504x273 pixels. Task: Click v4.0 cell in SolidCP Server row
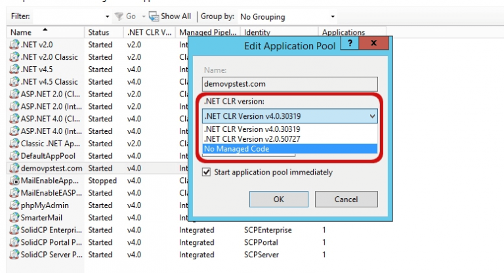tap(134, 255)
